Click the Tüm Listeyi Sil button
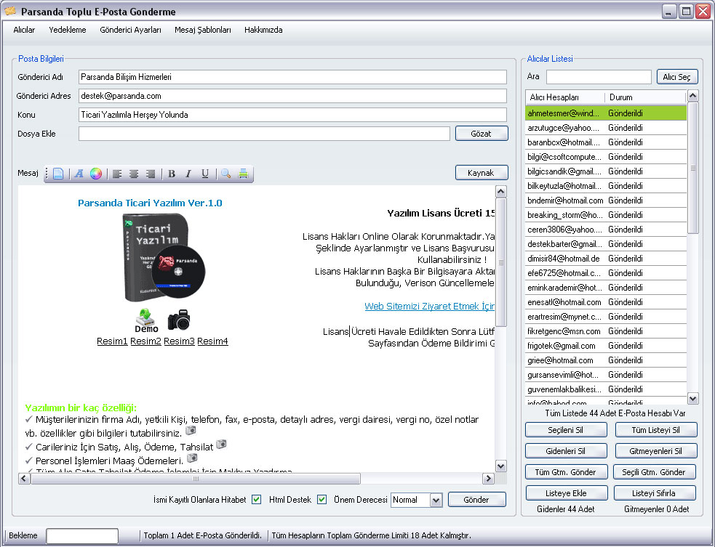 [x=656, y=430]
